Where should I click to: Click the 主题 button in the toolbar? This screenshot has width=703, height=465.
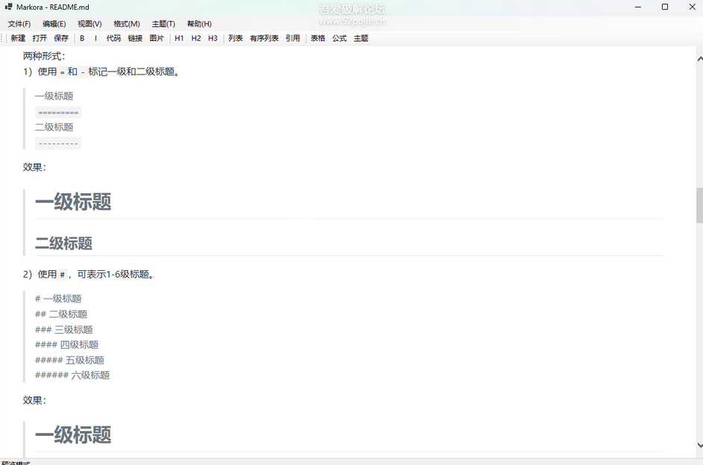(x=361, y=38)
